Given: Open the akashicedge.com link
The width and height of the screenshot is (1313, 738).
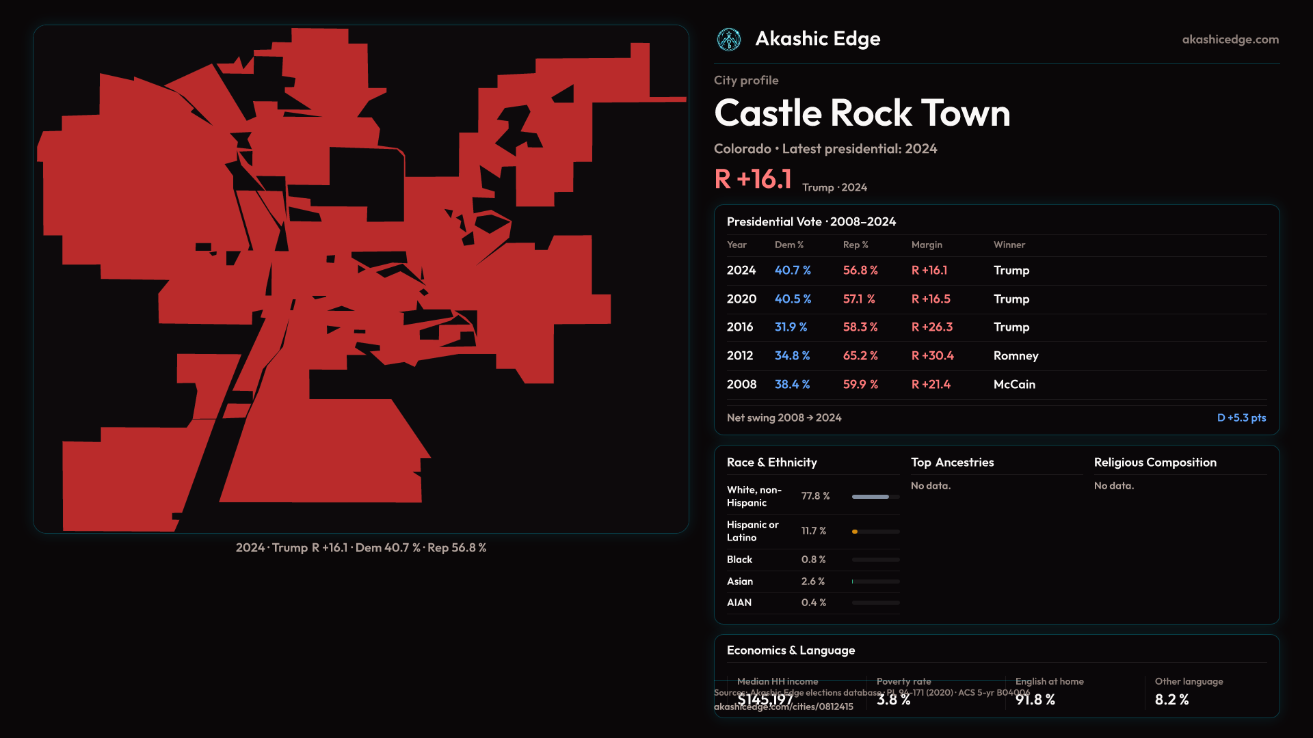Looking at the screenshot, I should pyautogui.click(x=1230, y=40).
